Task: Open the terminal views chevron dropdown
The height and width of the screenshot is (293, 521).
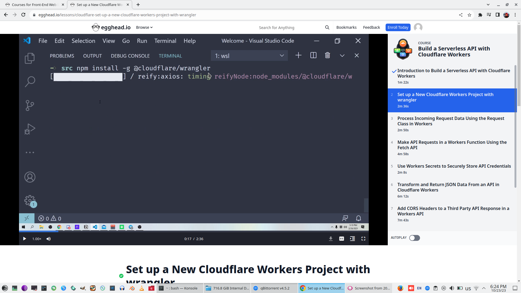Action: tap(342, 55)
